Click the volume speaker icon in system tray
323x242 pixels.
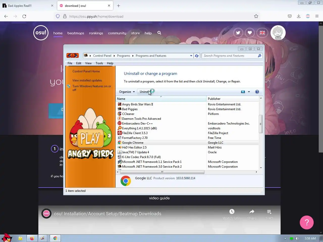pyautogui.click(x=298, y=238)
